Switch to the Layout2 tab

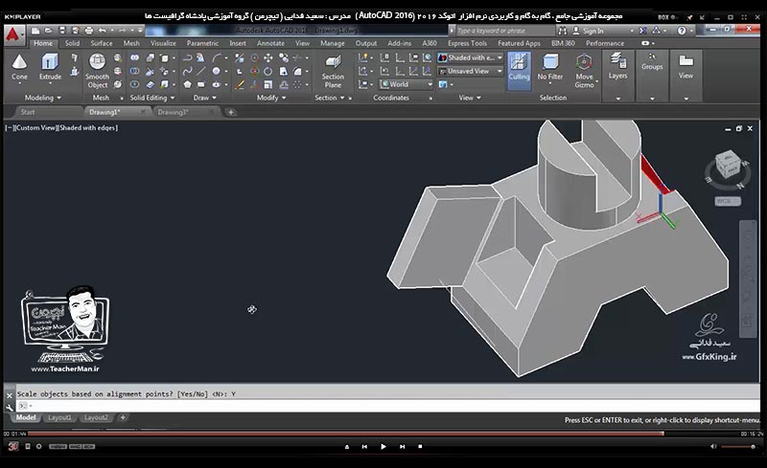coord(96,417)
